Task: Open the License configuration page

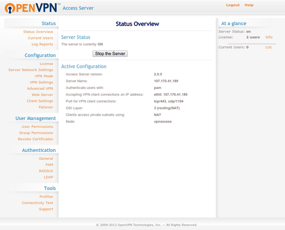Action: pos(46,63)
